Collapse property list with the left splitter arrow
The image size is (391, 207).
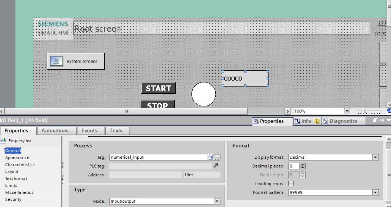point(62,167)
